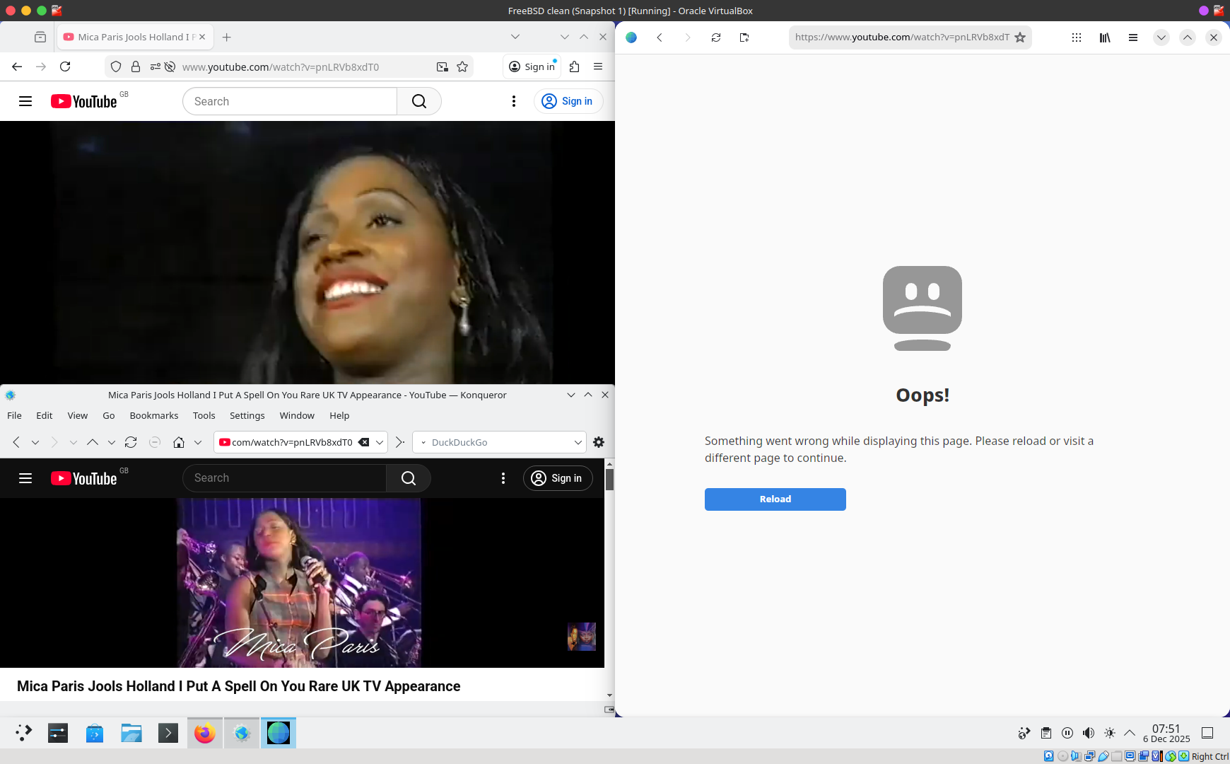This screenshot has width=1230, height=764.
Task: Click the new tab icon beside reload in right browser
Action: click(x=744, y=37)
